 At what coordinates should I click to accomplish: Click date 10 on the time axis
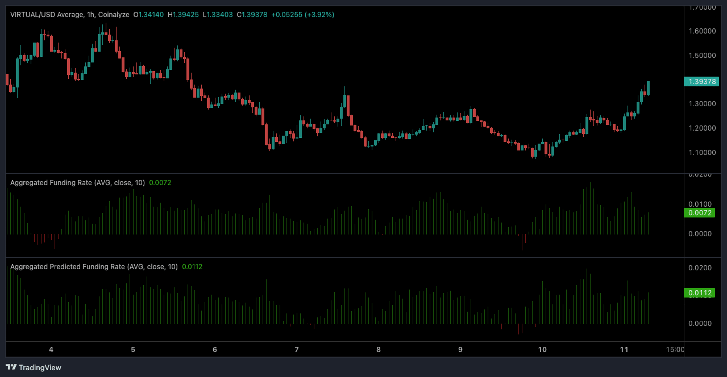(x=542, y=350)
